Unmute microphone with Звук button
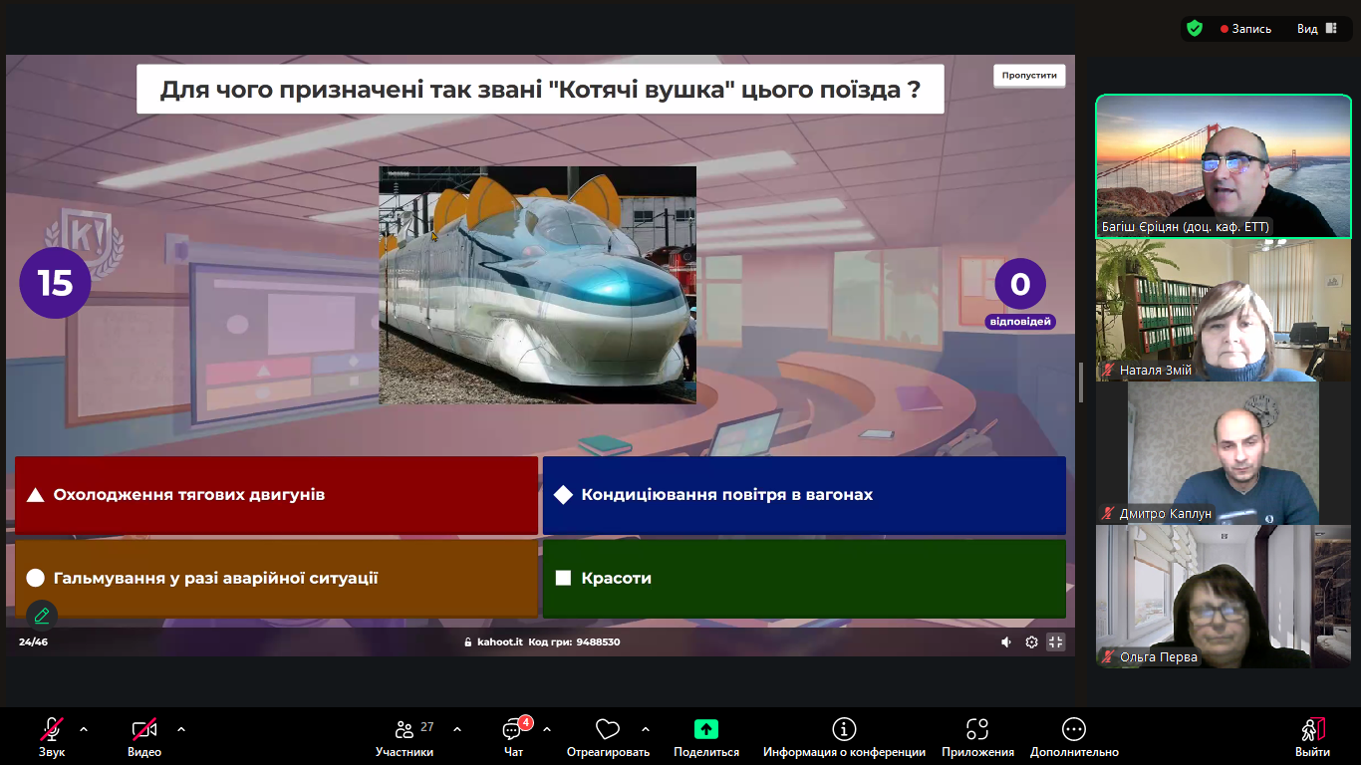 [x=52, y=737]
